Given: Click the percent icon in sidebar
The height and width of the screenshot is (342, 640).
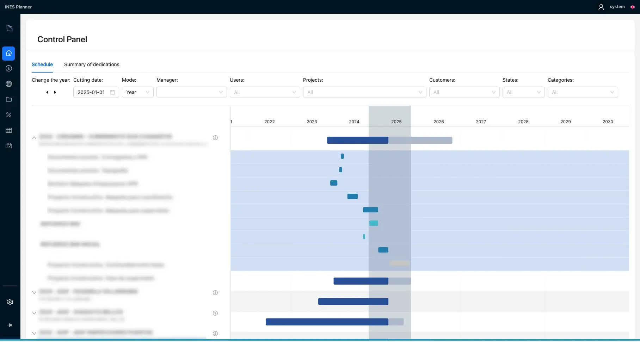Looking at the screenshot, I should click(9, 115).
